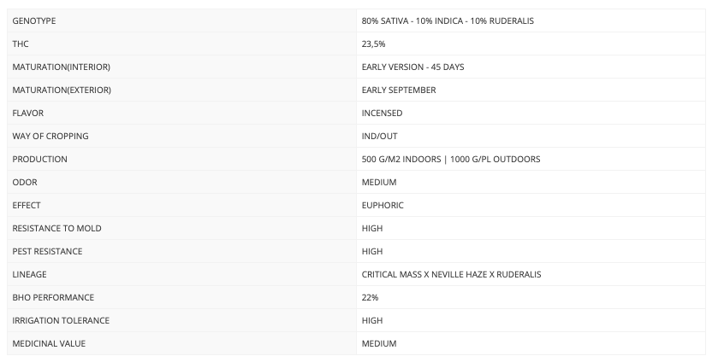718x362 pixels.
Task: Click the 23,5% THC value
Action: point(374,44)
